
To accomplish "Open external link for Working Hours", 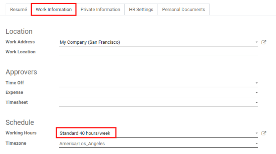I will click(x=264, y=133).
